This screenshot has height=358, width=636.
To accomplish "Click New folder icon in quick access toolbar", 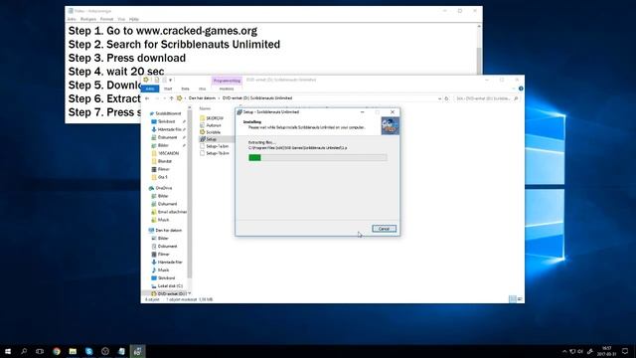I will point(164,80).
